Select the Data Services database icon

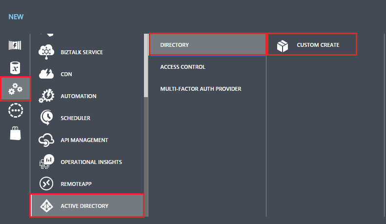tap(15, 68)
